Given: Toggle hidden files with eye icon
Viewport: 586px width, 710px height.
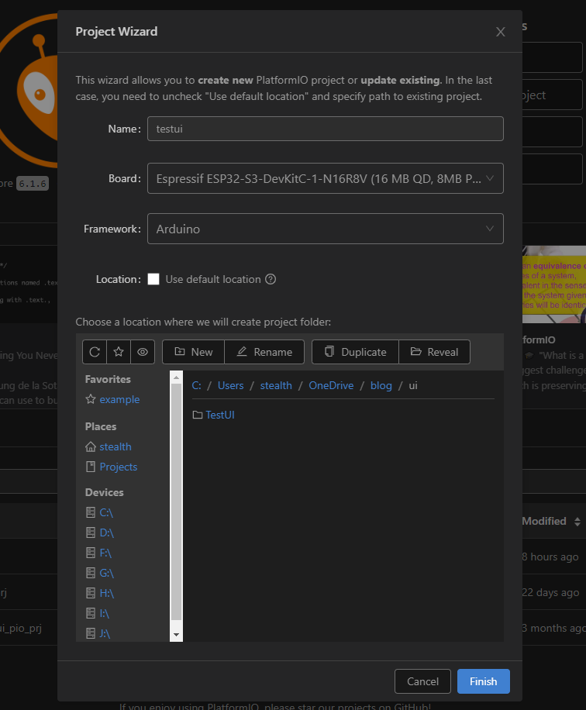Looking at the screenshot, I should (x=143, y=352).
